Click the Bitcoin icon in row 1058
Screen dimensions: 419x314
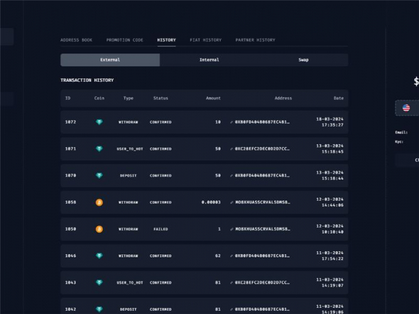(99, 202)
